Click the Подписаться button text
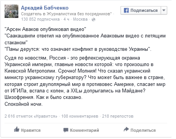The image size is (176, 139). click(x=144, y=10)
